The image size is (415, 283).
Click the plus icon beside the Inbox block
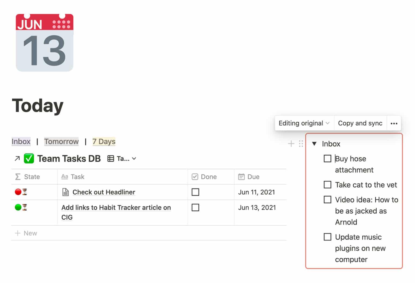[291, 144]
